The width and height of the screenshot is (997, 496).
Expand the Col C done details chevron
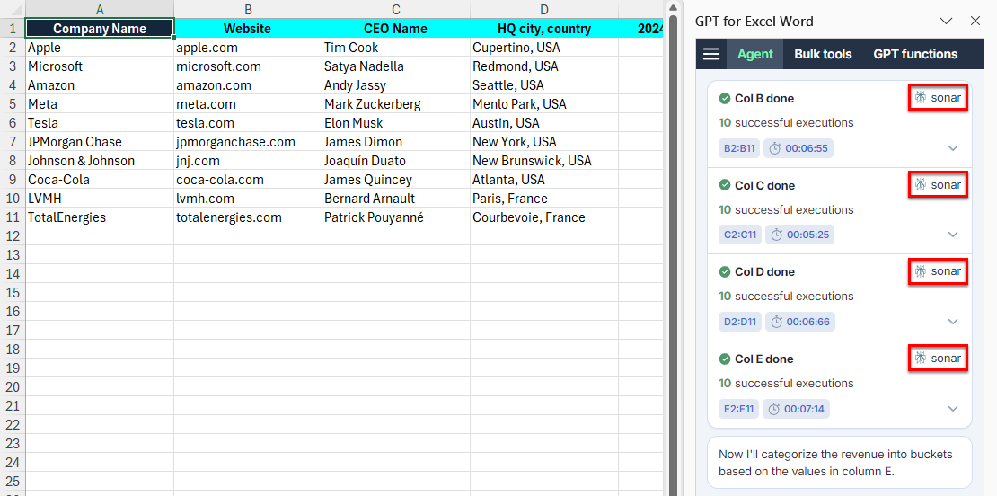click(x=953, y=235)
